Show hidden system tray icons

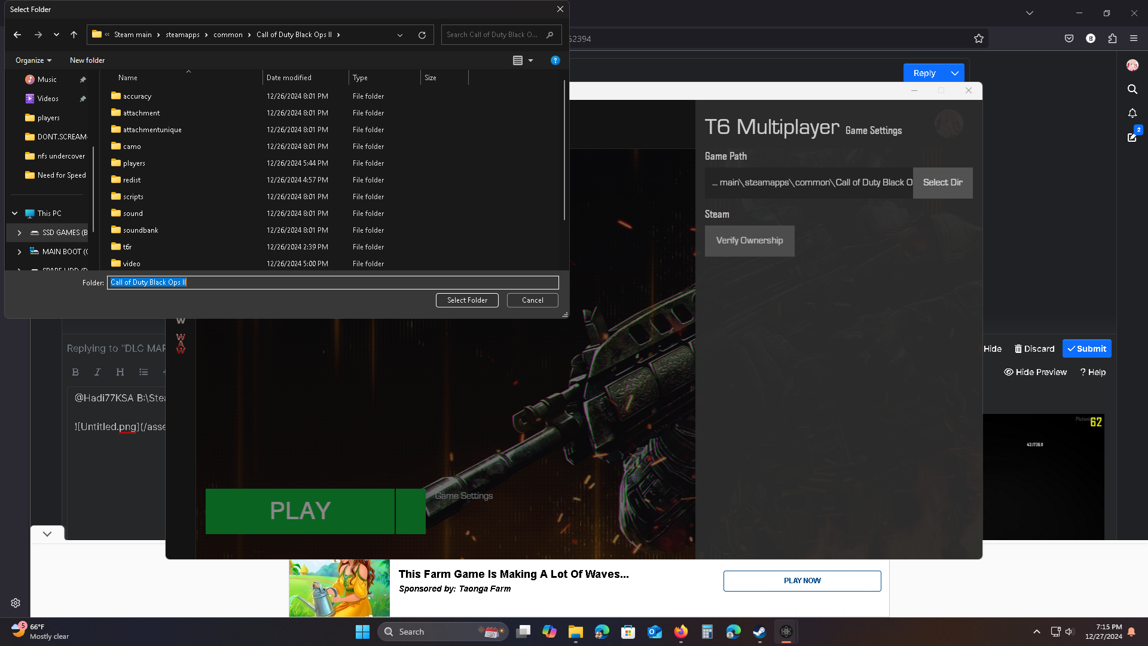(x=1036, y=632)
